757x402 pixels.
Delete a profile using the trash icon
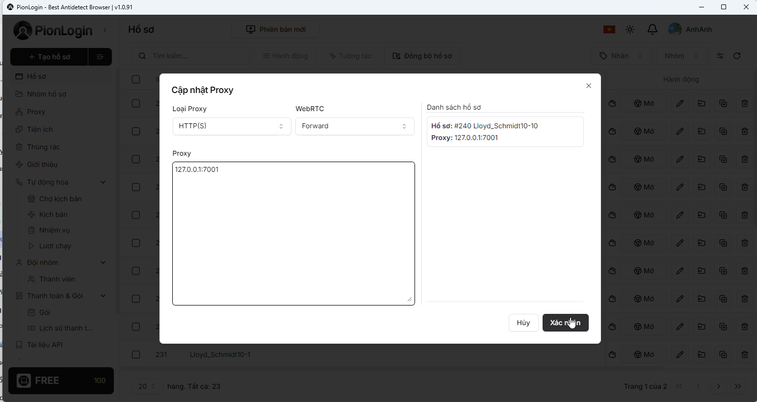[x=745, y=354]
